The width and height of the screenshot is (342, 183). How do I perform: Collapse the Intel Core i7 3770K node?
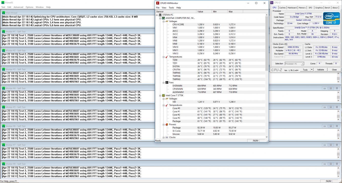pyautogui.click(x=160, y=95)
